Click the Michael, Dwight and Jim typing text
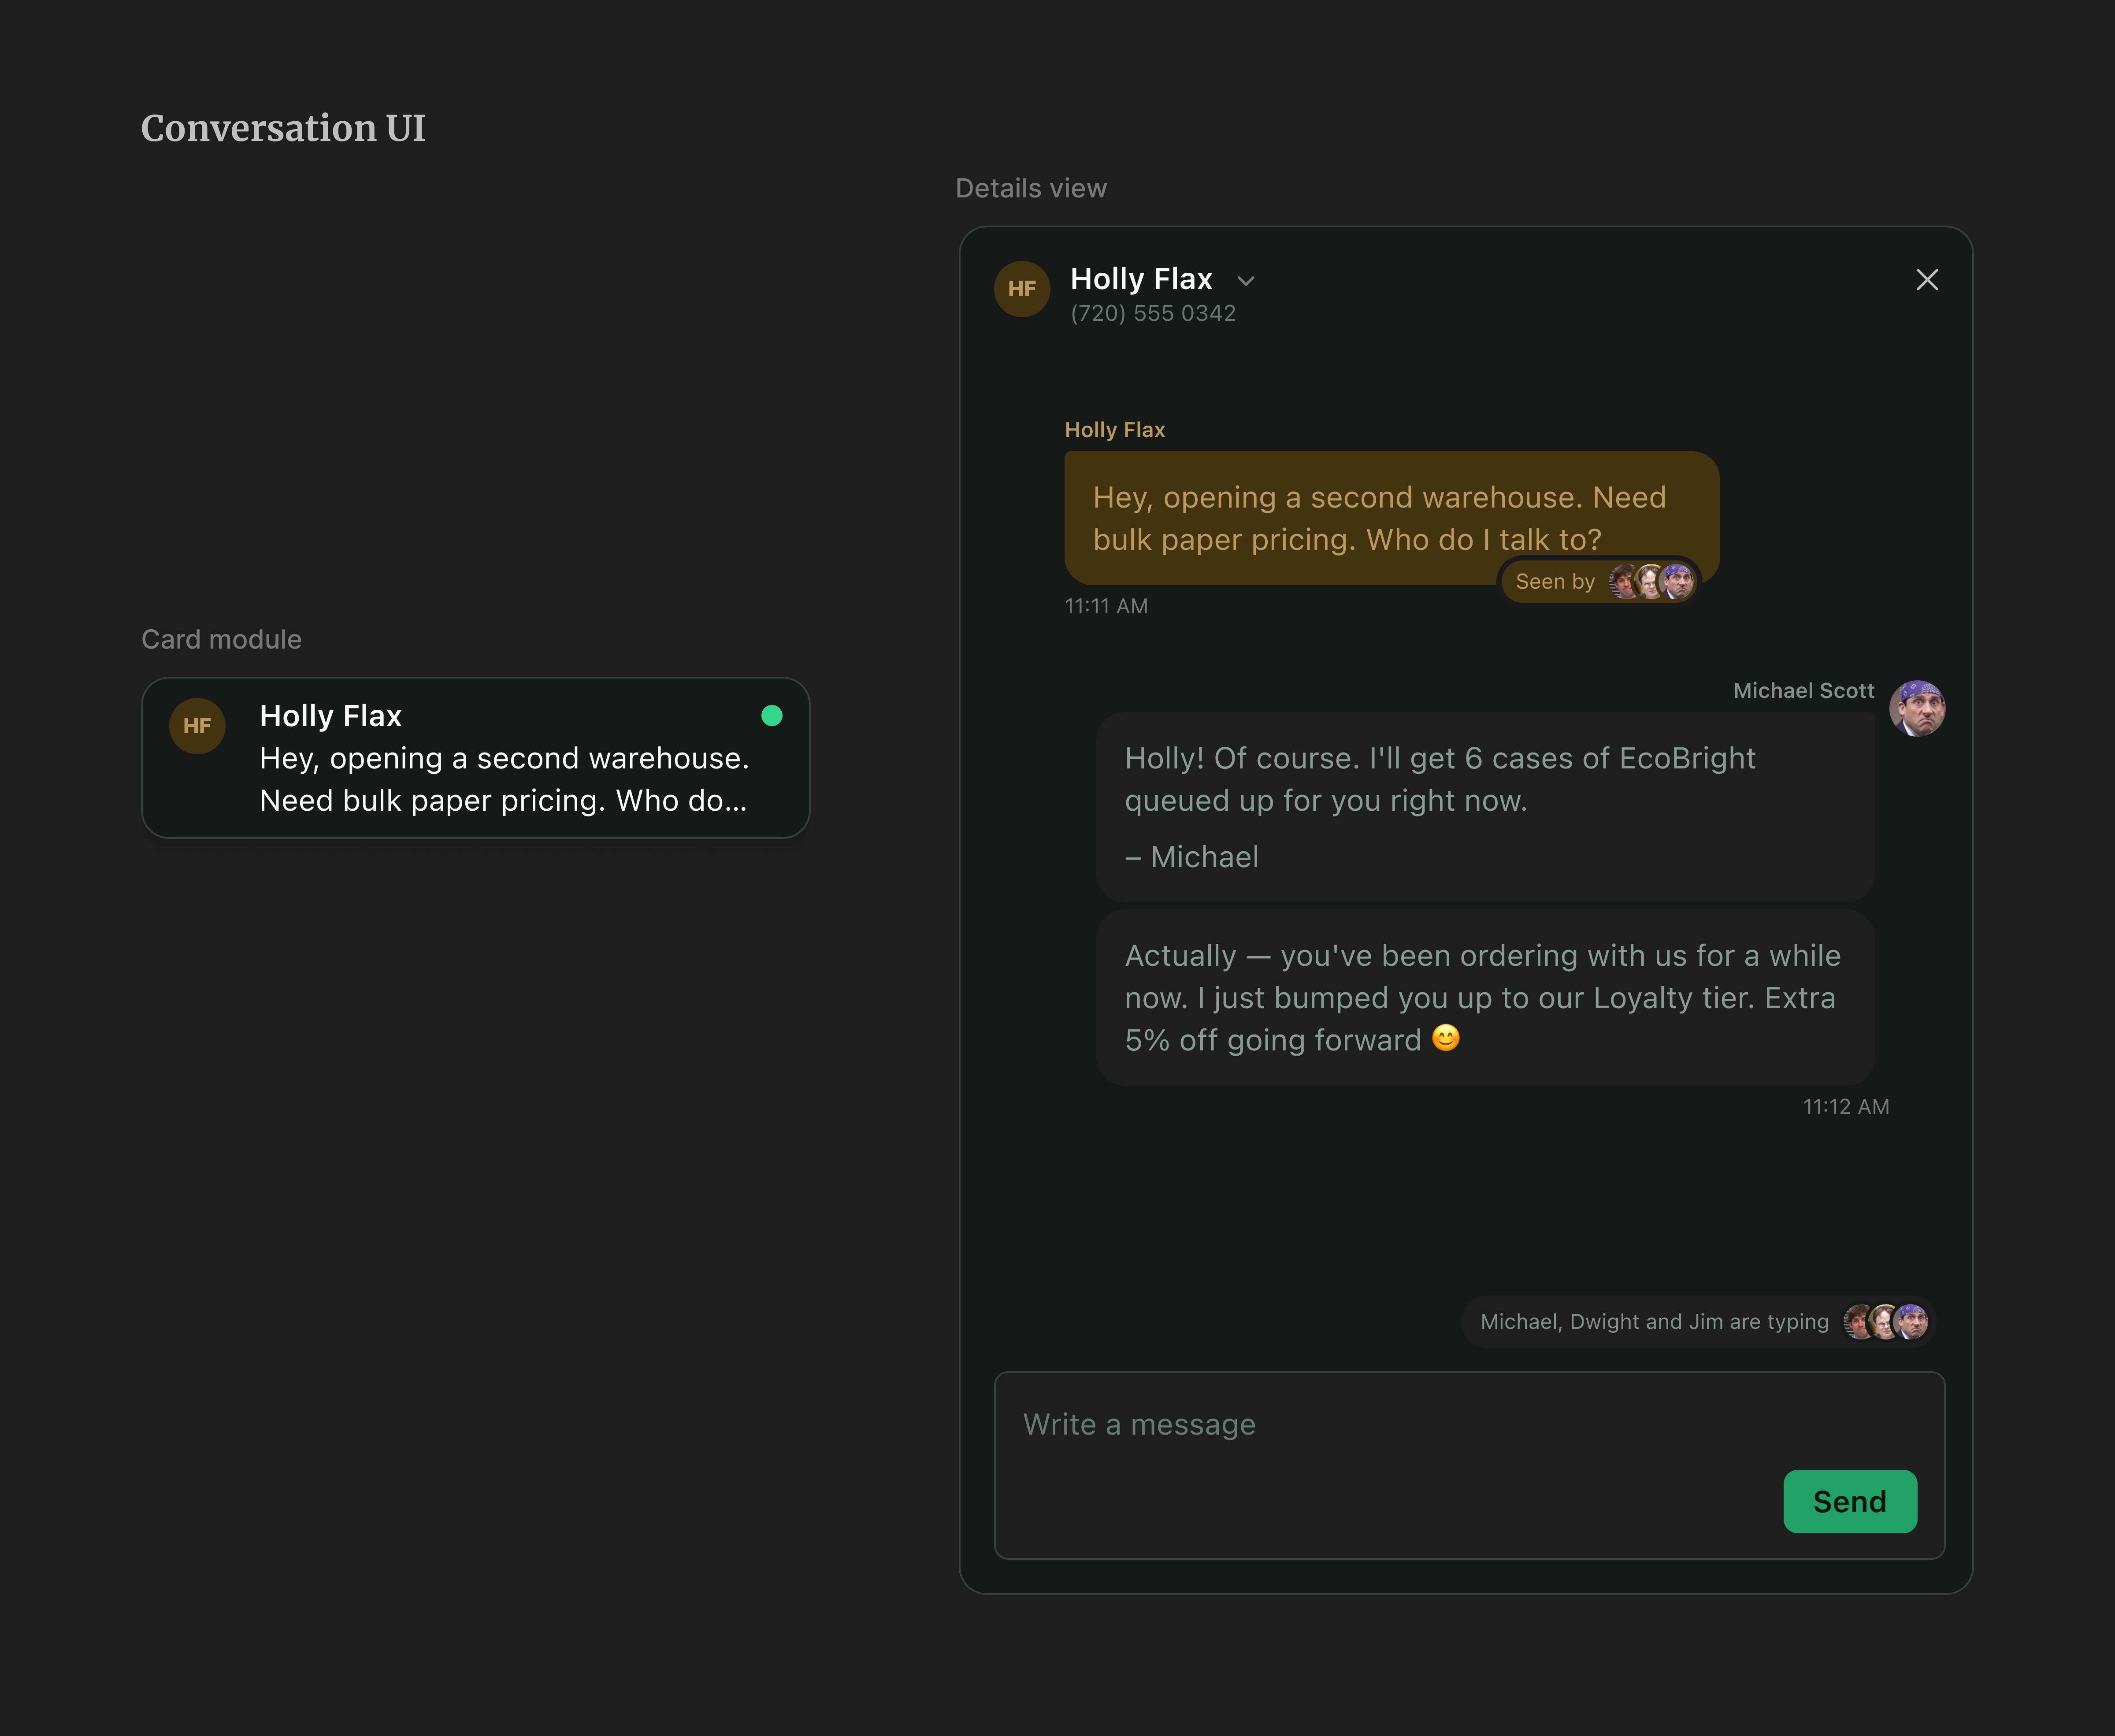2115x1736 pixels. [1654, 1322]
